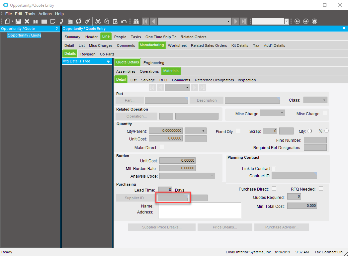The image size is (348, 256).
Task: Open the calendar grid toolbar icon
Action: coord(44,22)
